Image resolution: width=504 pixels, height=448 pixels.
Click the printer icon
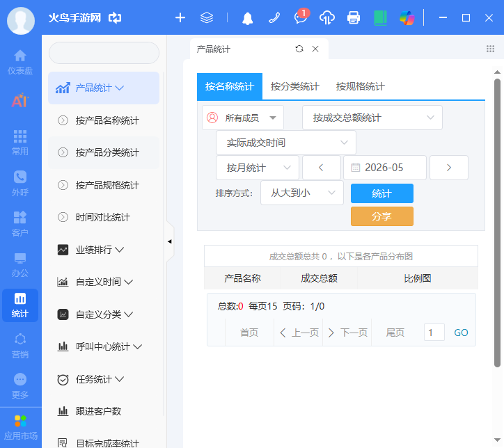tap(353, 17)
